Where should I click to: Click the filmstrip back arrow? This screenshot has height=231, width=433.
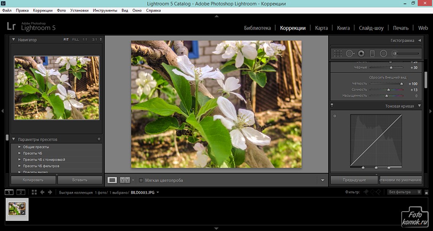[42, 192]
